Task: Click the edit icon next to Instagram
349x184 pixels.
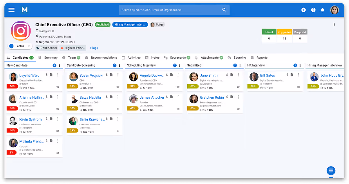Action: point(53,31)
